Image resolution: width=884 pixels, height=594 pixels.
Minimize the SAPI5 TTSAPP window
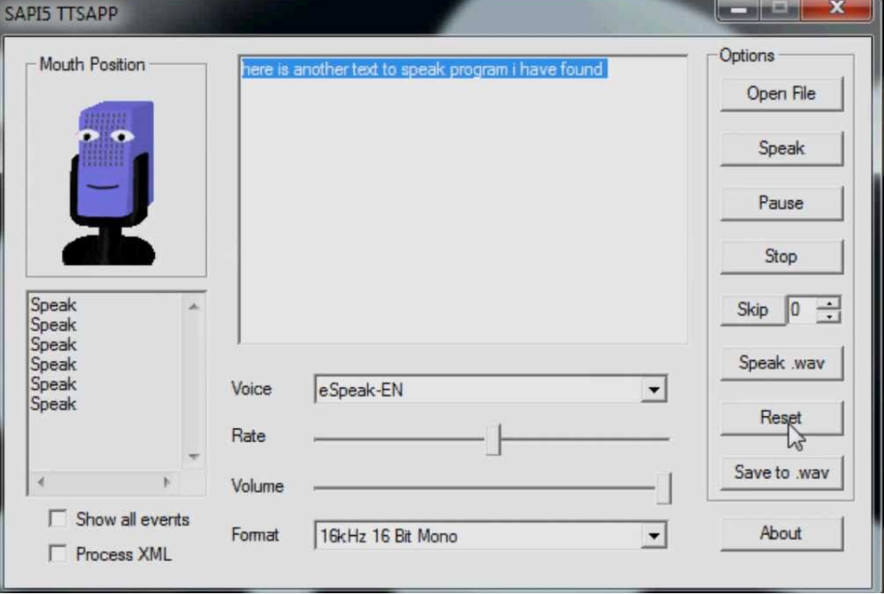click(739, 10)
